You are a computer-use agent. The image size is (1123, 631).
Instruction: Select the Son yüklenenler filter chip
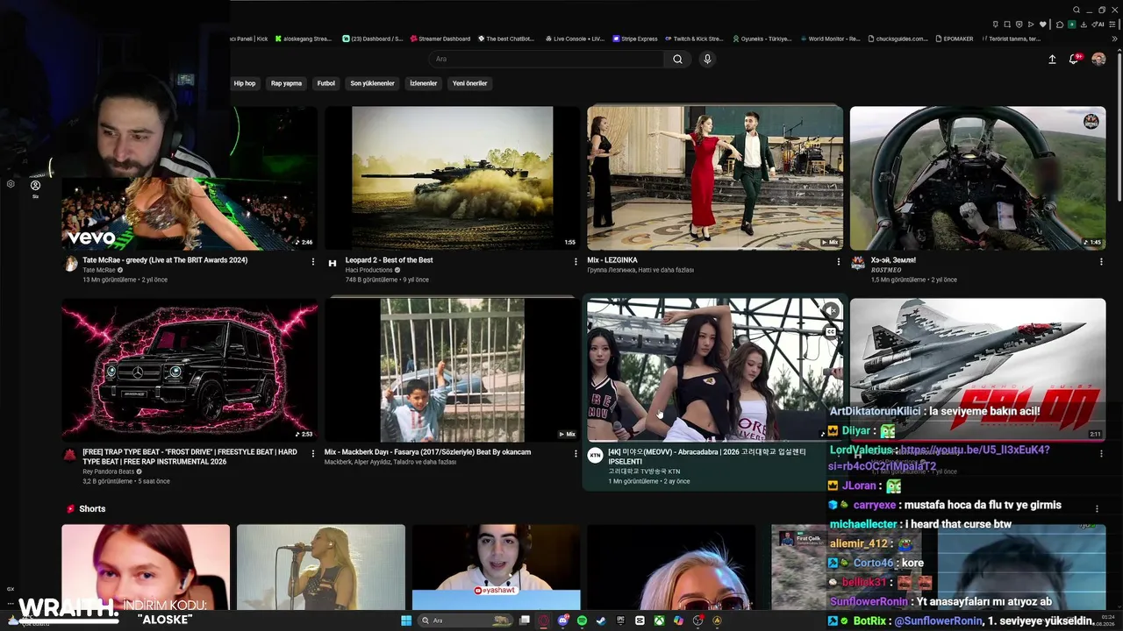[372, 83]
